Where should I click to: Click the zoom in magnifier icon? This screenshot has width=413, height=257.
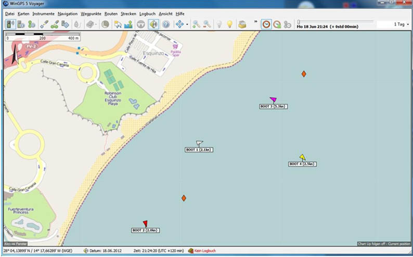click(196, 24)
